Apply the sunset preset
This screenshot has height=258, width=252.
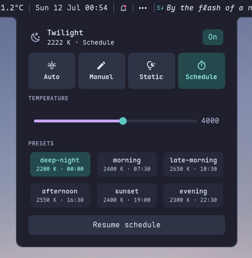click(x=127, y=195)
